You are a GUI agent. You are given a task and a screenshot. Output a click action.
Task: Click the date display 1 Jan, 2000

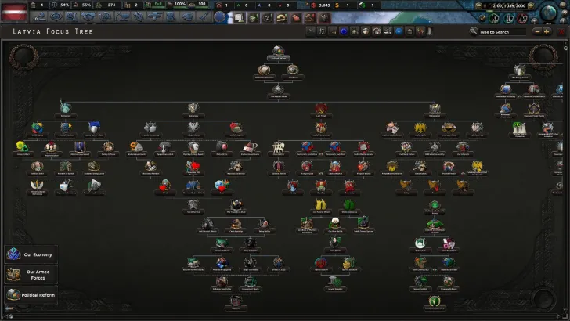514,5
